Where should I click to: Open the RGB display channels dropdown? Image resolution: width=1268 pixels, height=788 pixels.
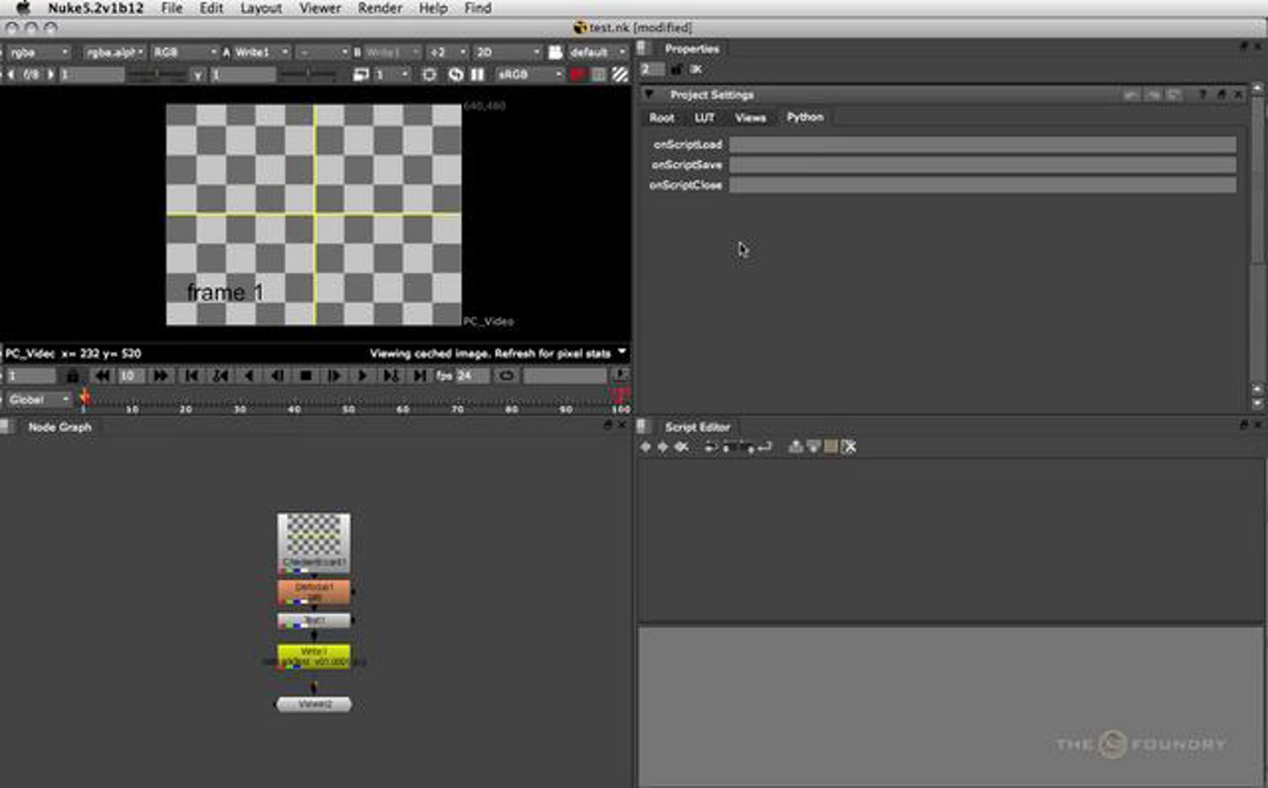click(184, 52)
